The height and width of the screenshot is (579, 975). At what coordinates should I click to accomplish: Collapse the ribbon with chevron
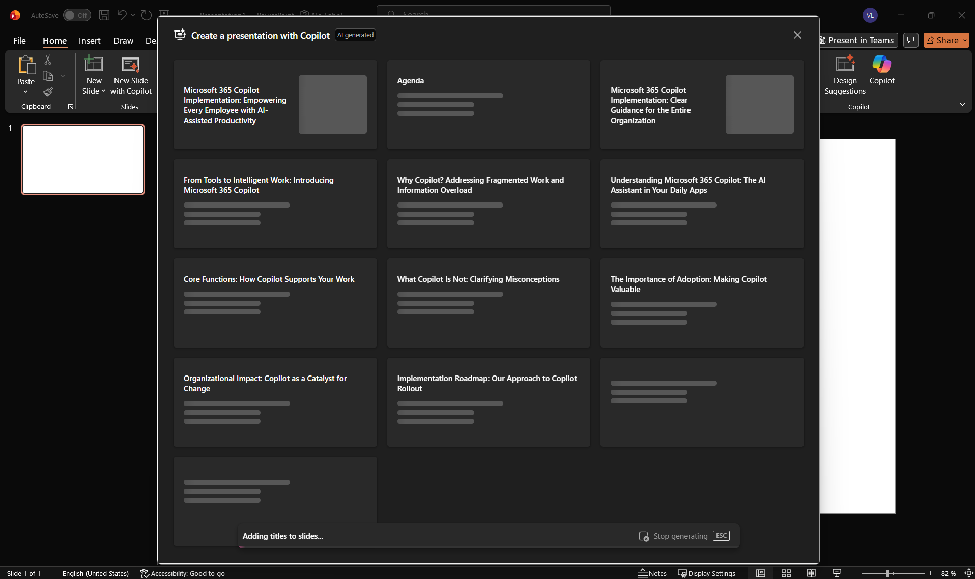[962, 104]
